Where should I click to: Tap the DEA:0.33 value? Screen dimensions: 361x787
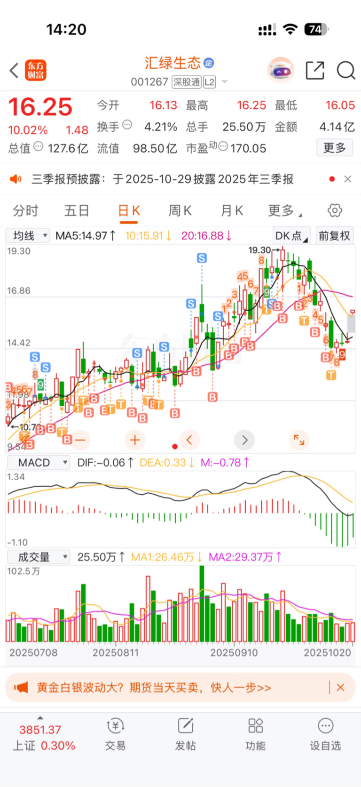tap(167, 463)
